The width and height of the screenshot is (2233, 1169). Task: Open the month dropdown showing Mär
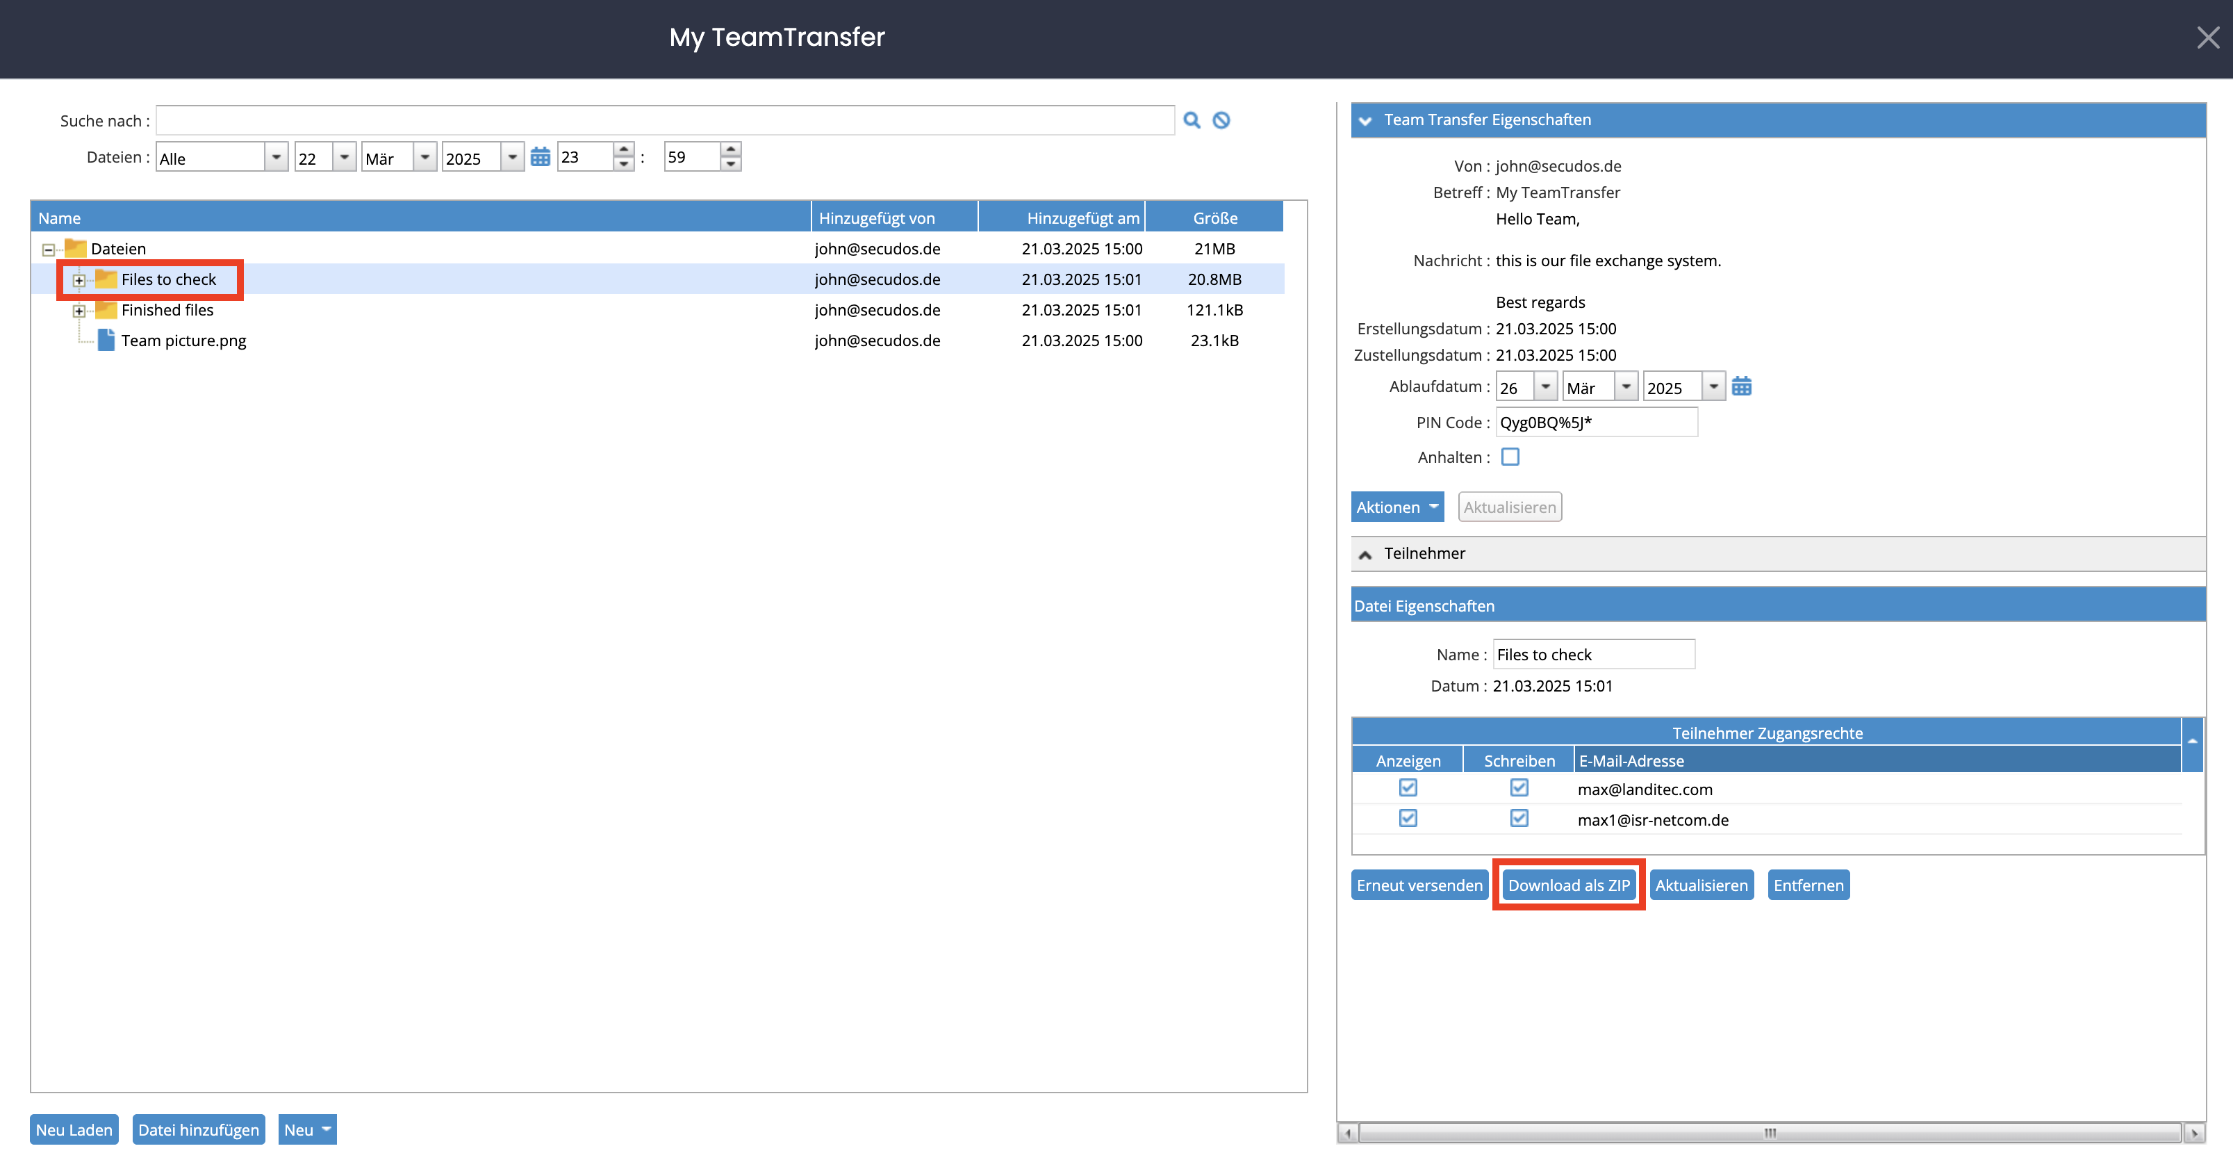point(424,157)
